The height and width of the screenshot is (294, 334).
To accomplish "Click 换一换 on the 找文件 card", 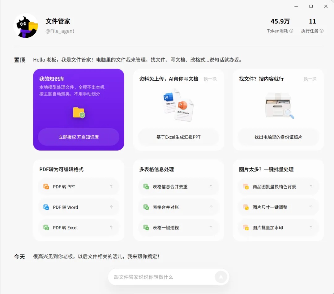I will pyautogui.click(x=310, y=79).
